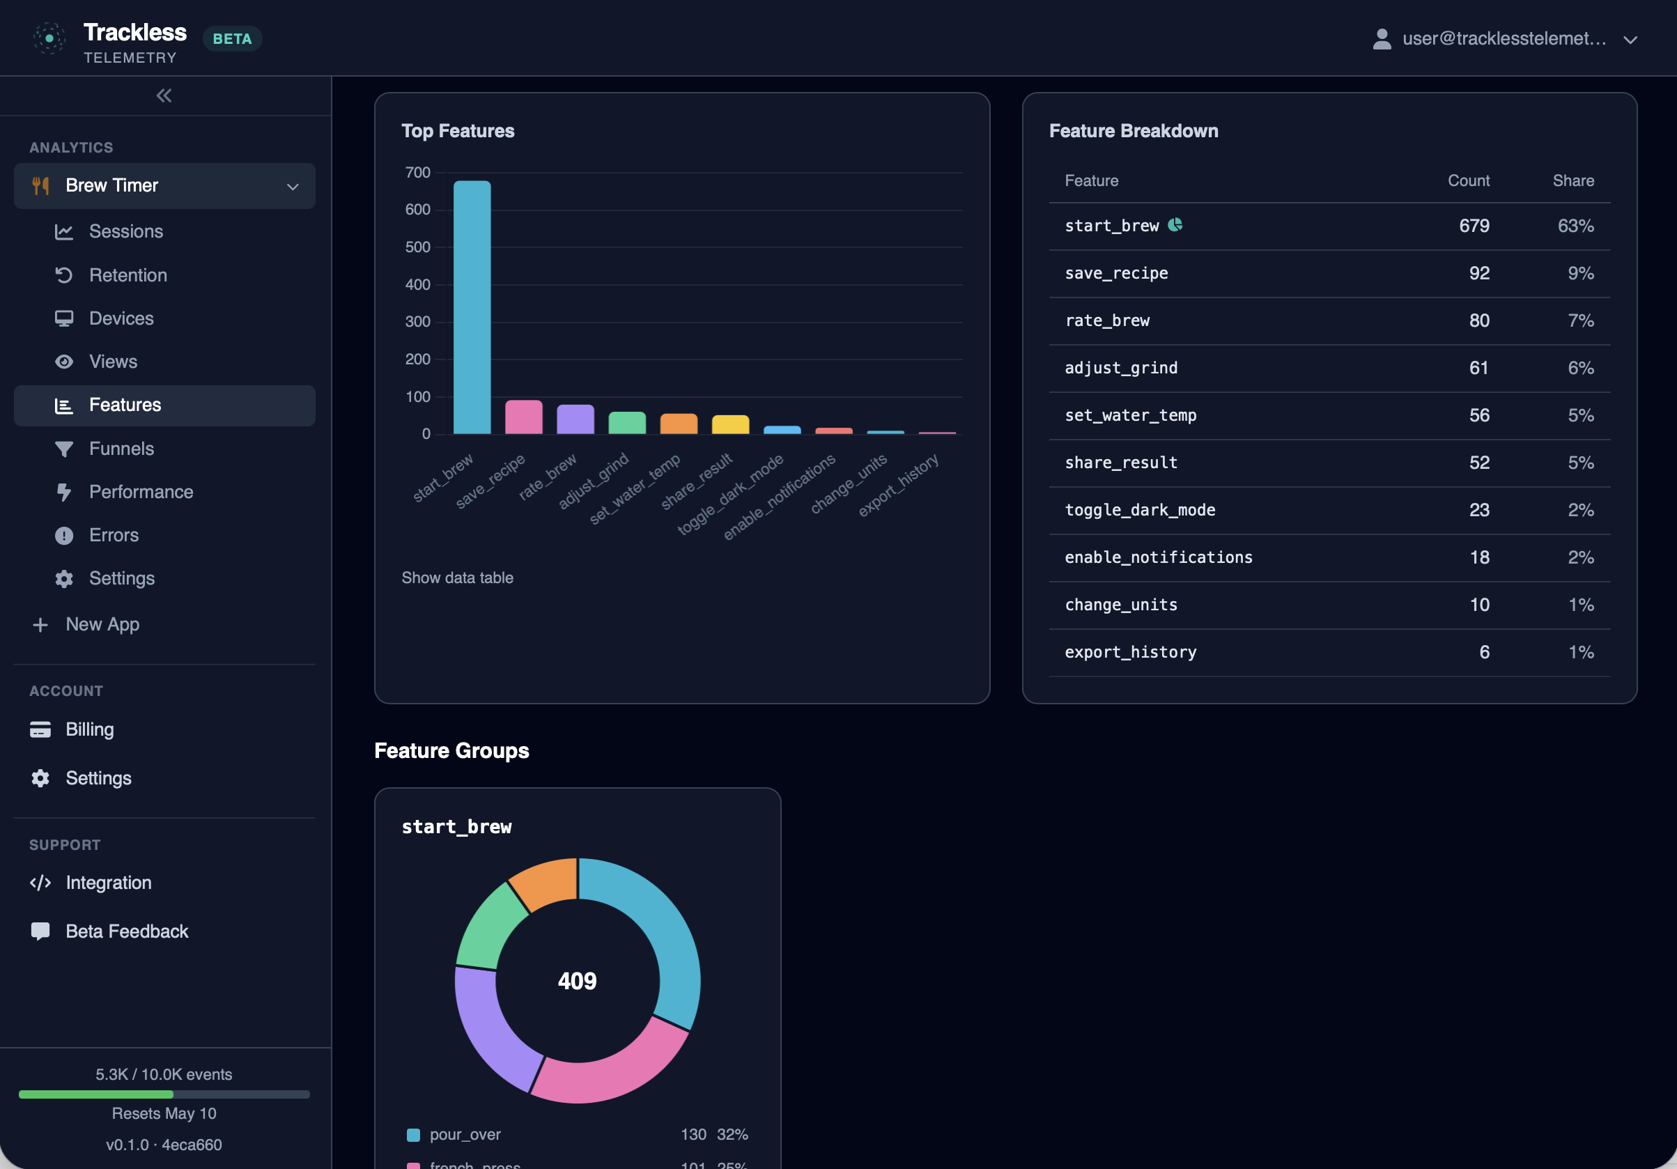Click the user avatar icon in header
This screenshot has width=1677, height=1169.
tap(1381, 39)
